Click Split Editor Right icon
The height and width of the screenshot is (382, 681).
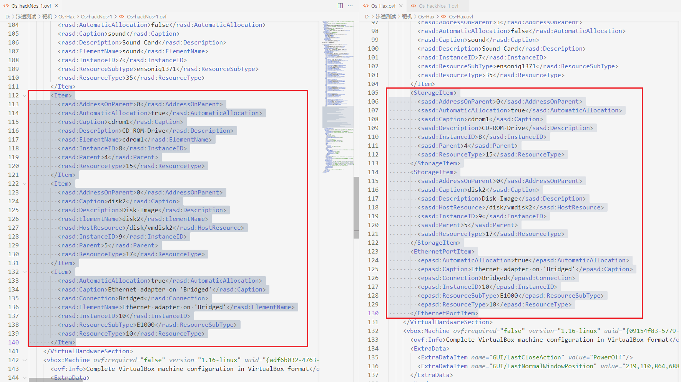point(340,6)
